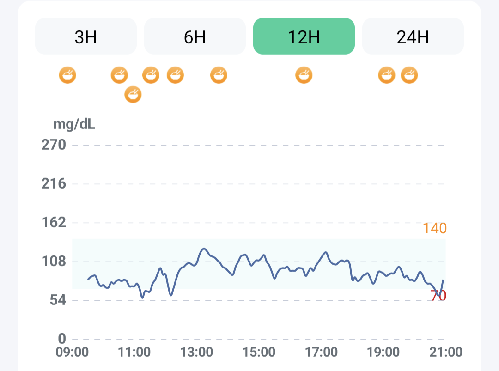Viewport: 499px width, 371px height.
Task: Click the red 70 lower limit label
Action: pyautogui.click(x=438, y=296)
